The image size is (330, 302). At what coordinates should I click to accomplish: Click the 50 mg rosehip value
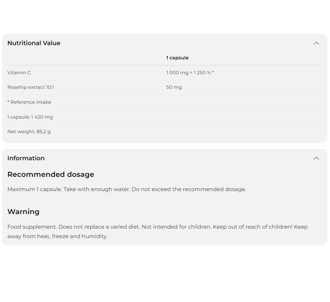tap(174, 87)
